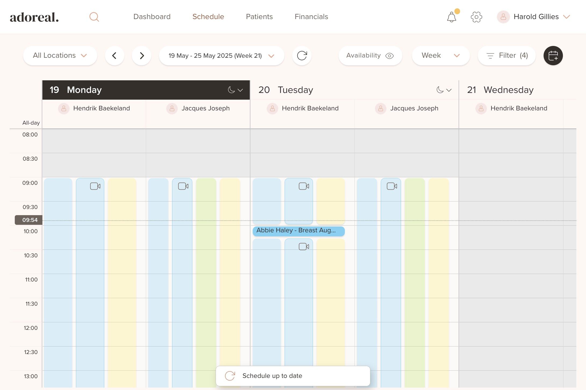
Task: Open the Week view dropdown
Action: (440, 56)
